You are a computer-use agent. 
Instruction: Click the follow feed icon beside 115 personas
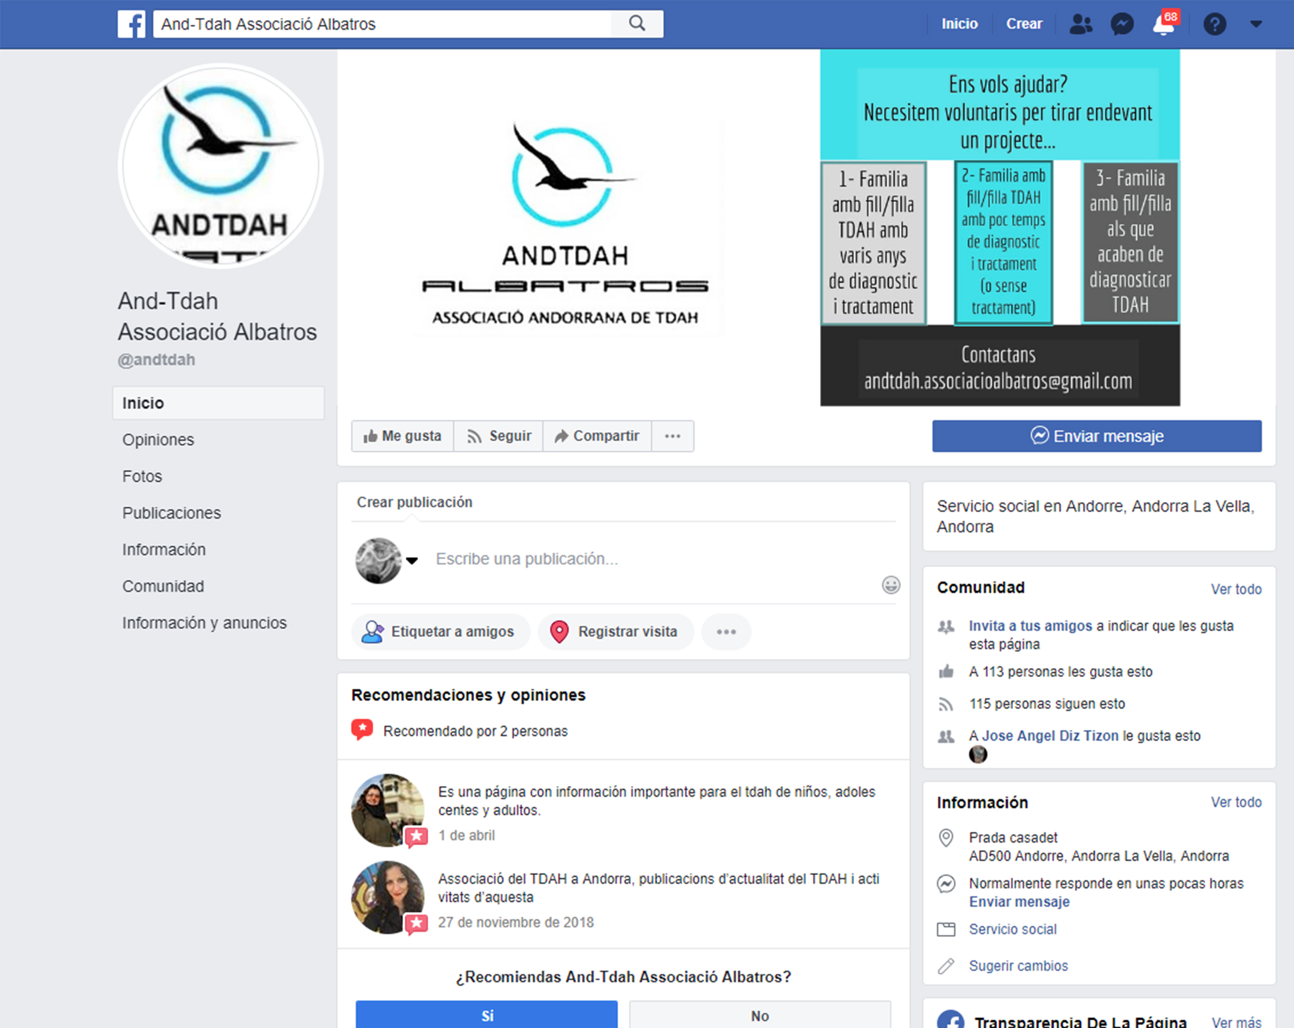[x=946, y=704]
